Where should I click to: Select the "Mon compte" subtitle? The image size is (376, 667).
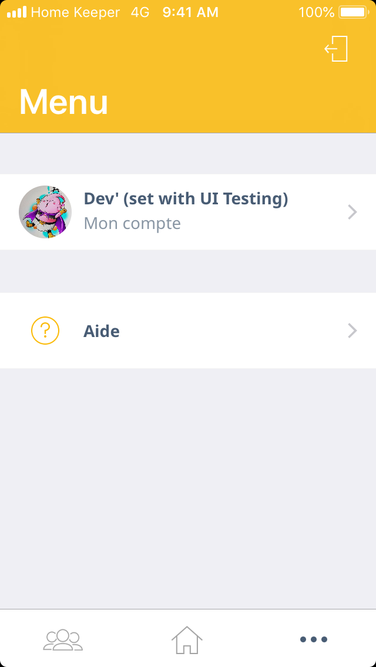coord(132,224)
